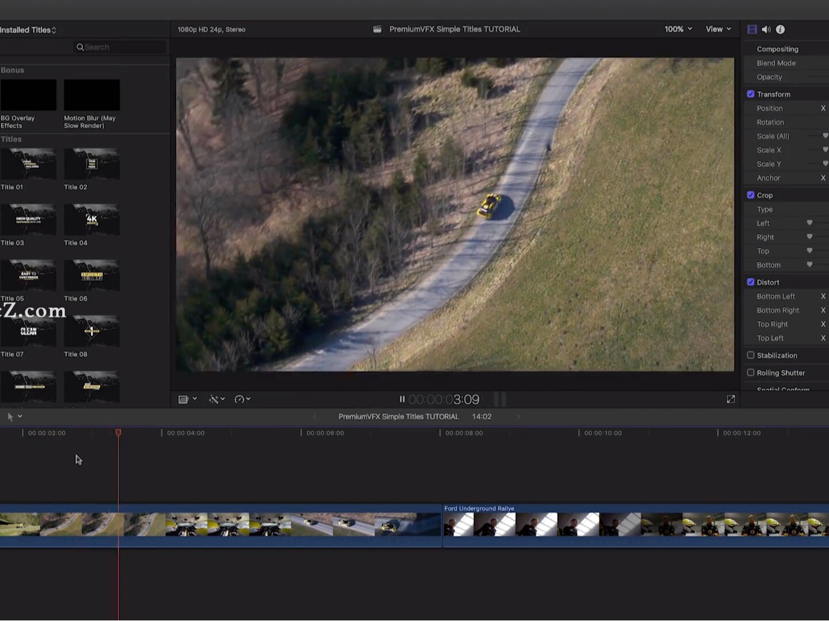829x621 pixels.
Task: Select the arrow tool above the timeline
Action: point(11,416)
